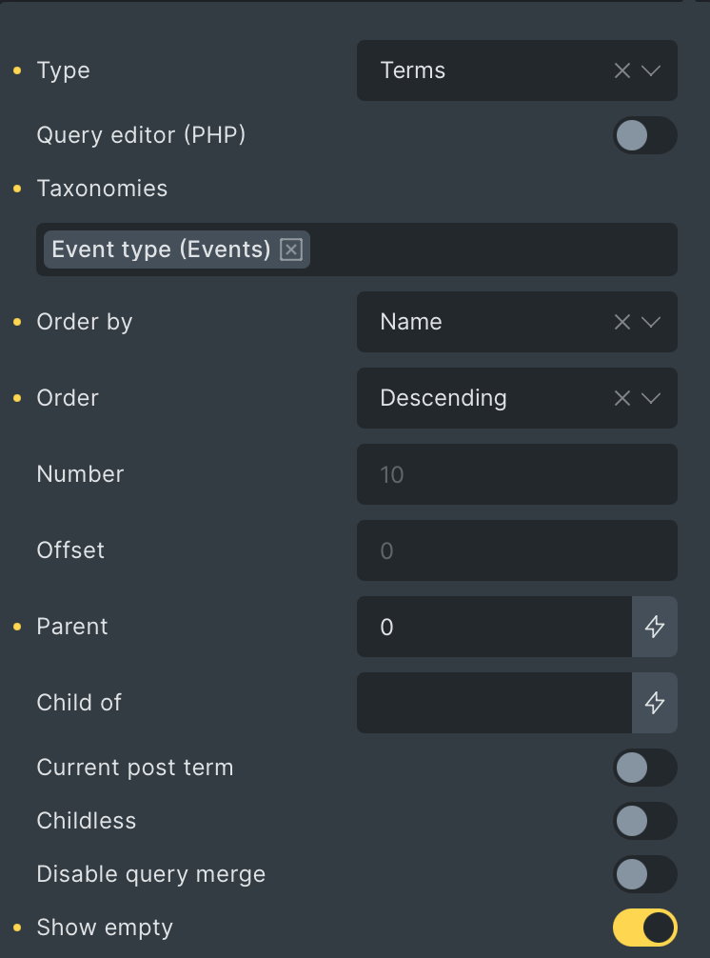Click the Taxonomies multi-select box

pos(357,249)
